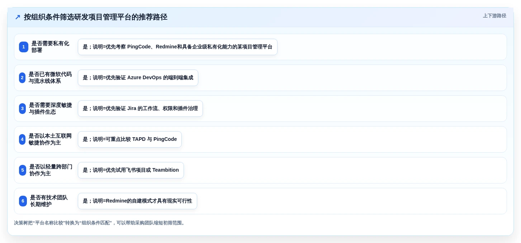Screen dimensions: 521x243
Task: Open the answer box about 飞书项目或 Teambition
Action: coord(131,170)
